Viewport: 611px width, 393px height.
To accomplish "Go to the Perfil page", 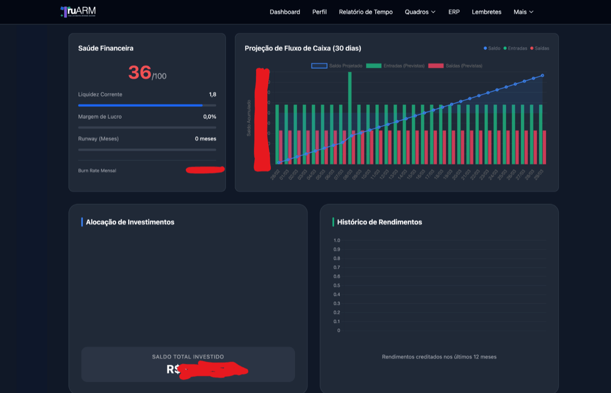I will 319,12.
